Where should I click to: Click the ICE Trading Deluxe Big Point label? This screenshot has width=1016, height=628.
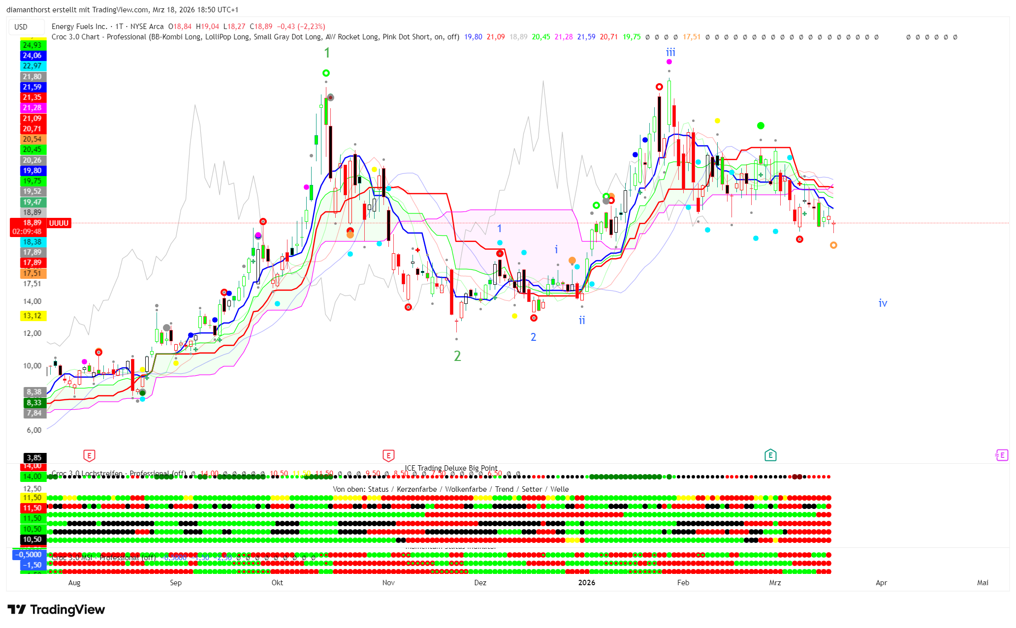click(451, 468)
